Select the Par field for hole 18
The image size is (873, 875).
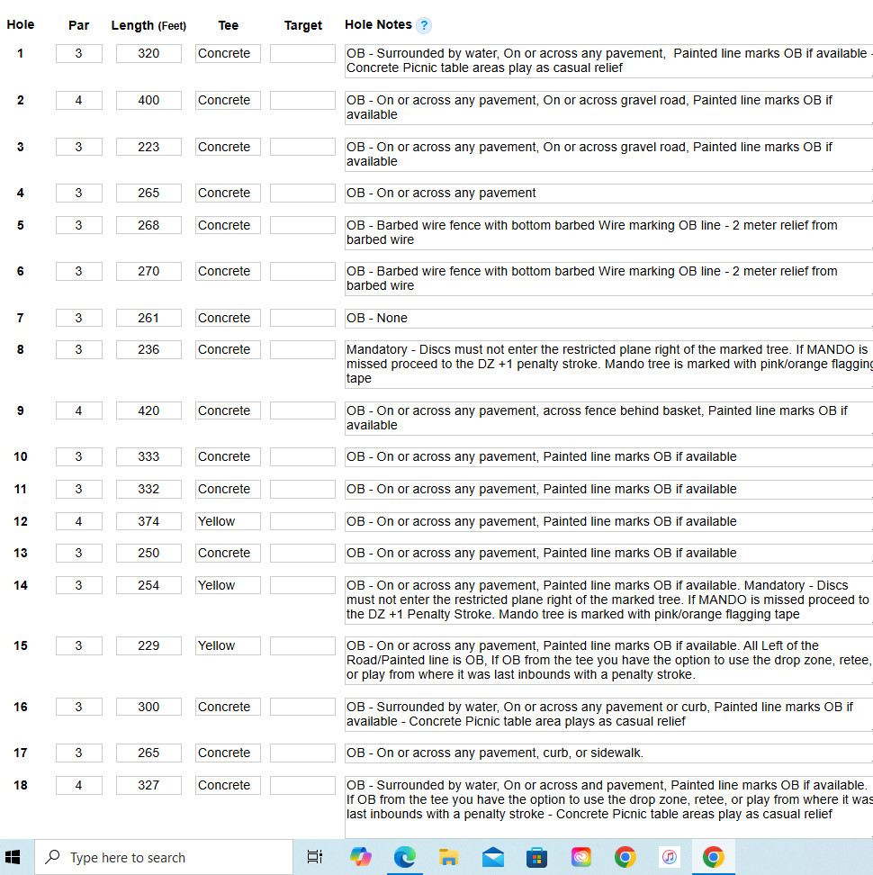79,786
